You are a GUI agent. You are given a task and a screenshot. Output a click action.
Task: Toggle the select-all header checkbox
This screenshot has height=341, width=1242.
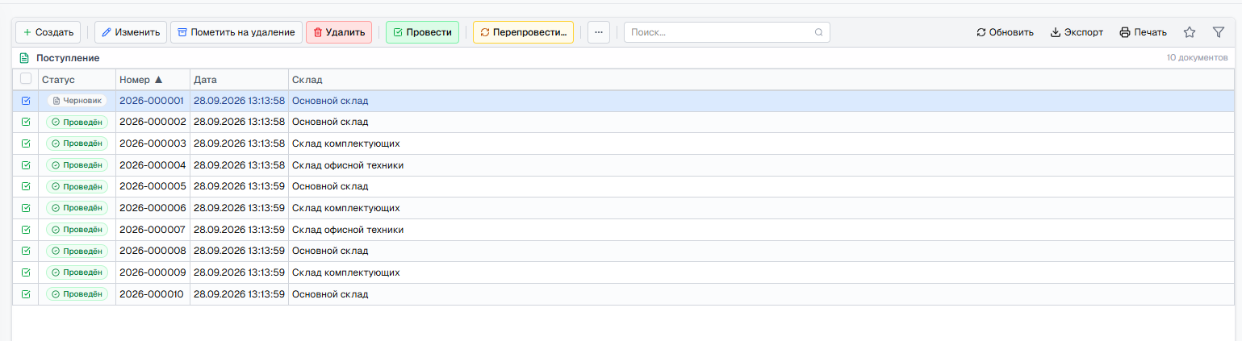tap(26, 79)
